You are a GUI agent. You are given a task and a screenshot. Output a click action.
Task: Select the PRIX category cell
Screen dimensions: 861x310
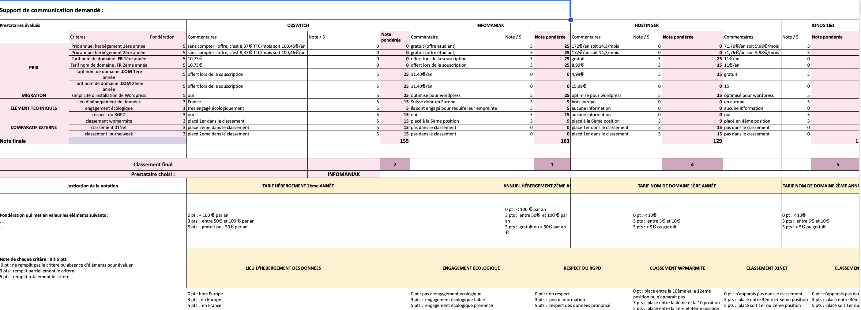[x=34, y=67]
